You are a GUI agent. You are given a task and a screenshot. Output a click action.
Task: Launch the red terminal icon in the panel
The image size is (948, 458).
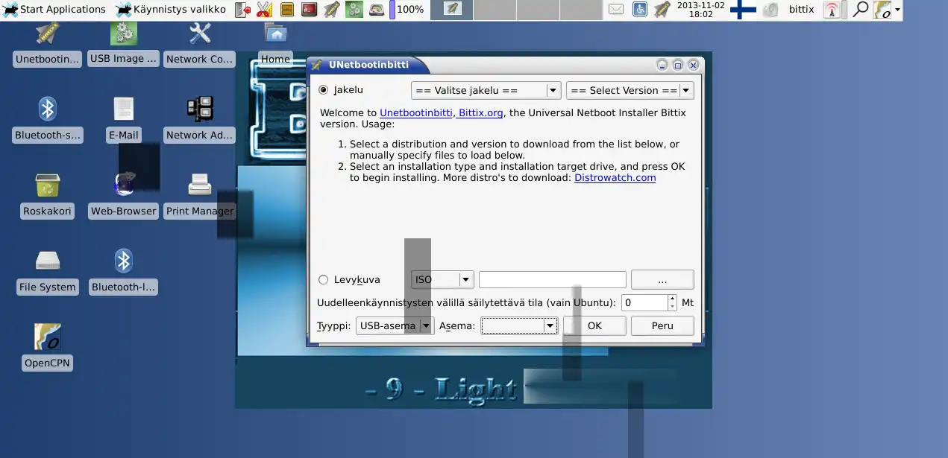(x=309, y=10)
